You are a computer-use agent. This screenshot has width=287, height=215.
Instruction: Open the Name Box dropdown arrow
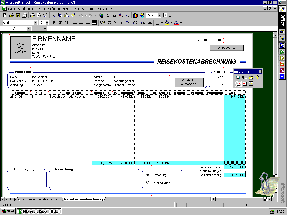click(x=29, y=29)
